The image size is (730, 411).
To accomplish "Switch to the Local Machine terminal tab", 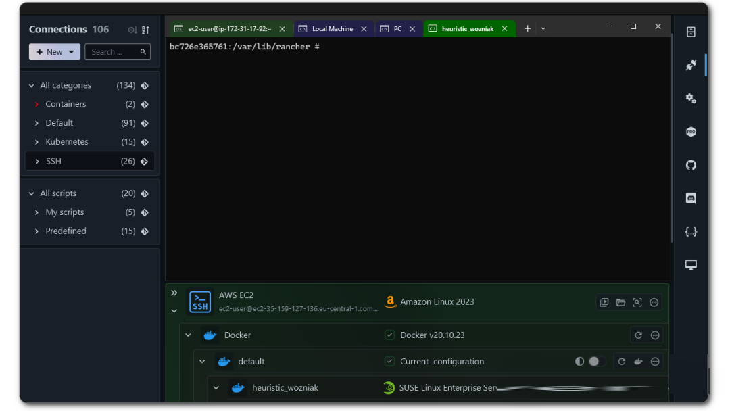I will pyautogui.click(x=332, y=29).
